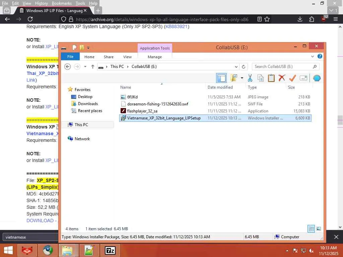Open recent locations dropdown in Explorer
Viewport: 343px width, 257px height.
[85, 67]
